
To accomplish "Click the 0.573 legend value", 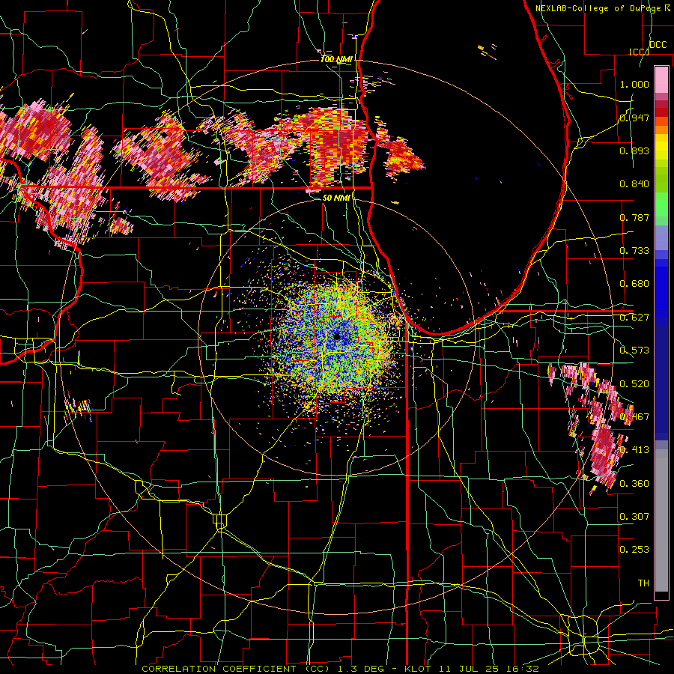I will (x=634, y=350).
